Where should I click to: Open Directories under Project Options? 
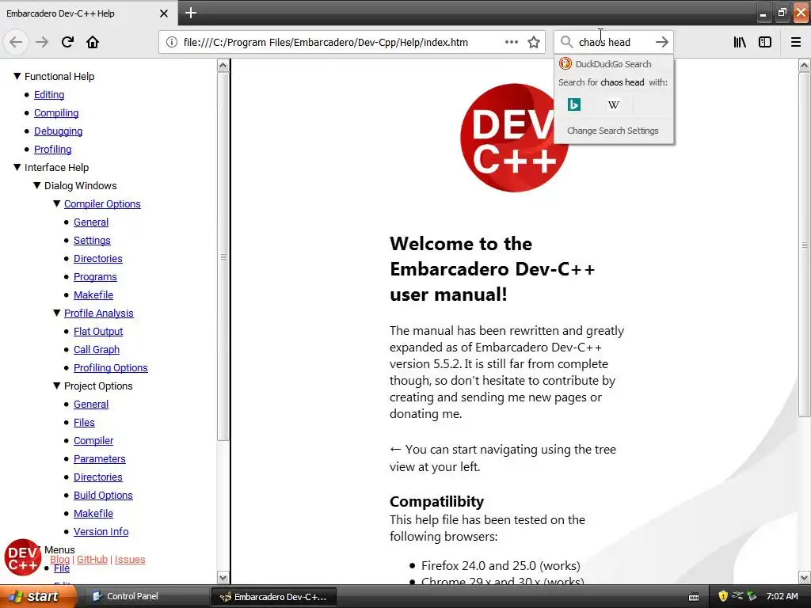97,477
